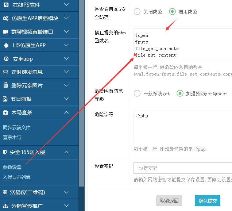Click the sidebar vertical scrollbar
Screen dimensions: 232x211
[x=81, y=93]
